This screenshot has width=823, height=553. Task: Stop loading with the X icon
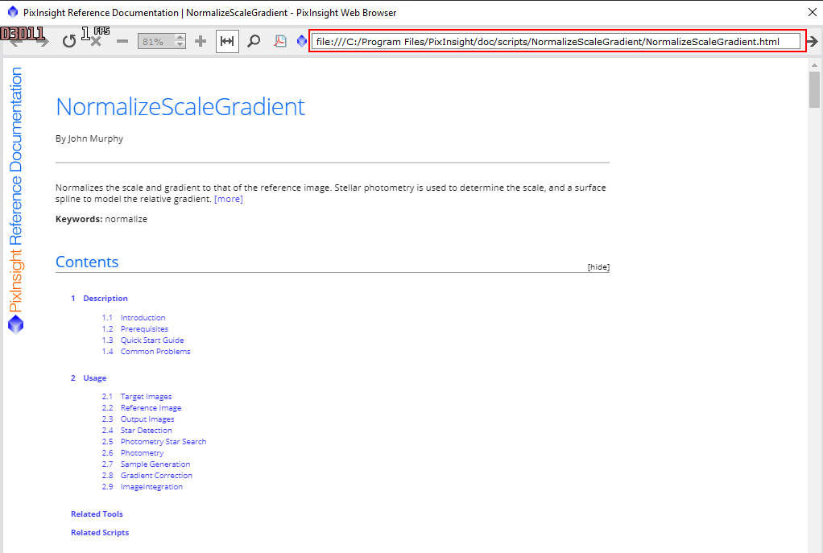(x=96, y=41)
